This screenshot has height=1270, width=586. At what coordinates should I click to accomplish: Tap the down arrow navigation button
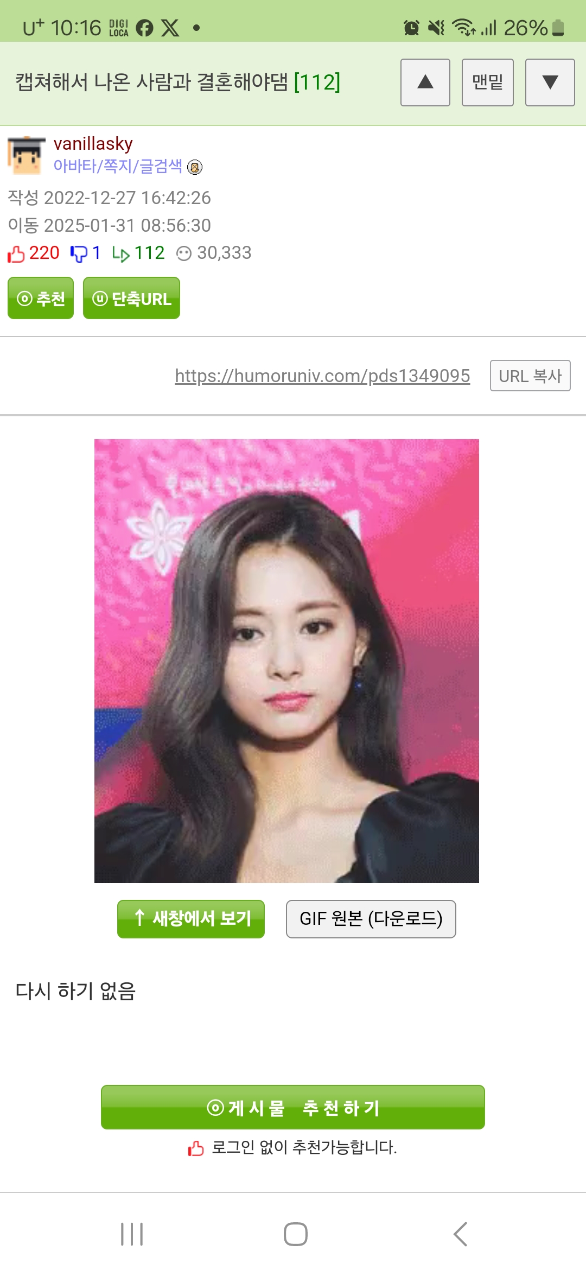pyautogui.click(x=550, y=82)
